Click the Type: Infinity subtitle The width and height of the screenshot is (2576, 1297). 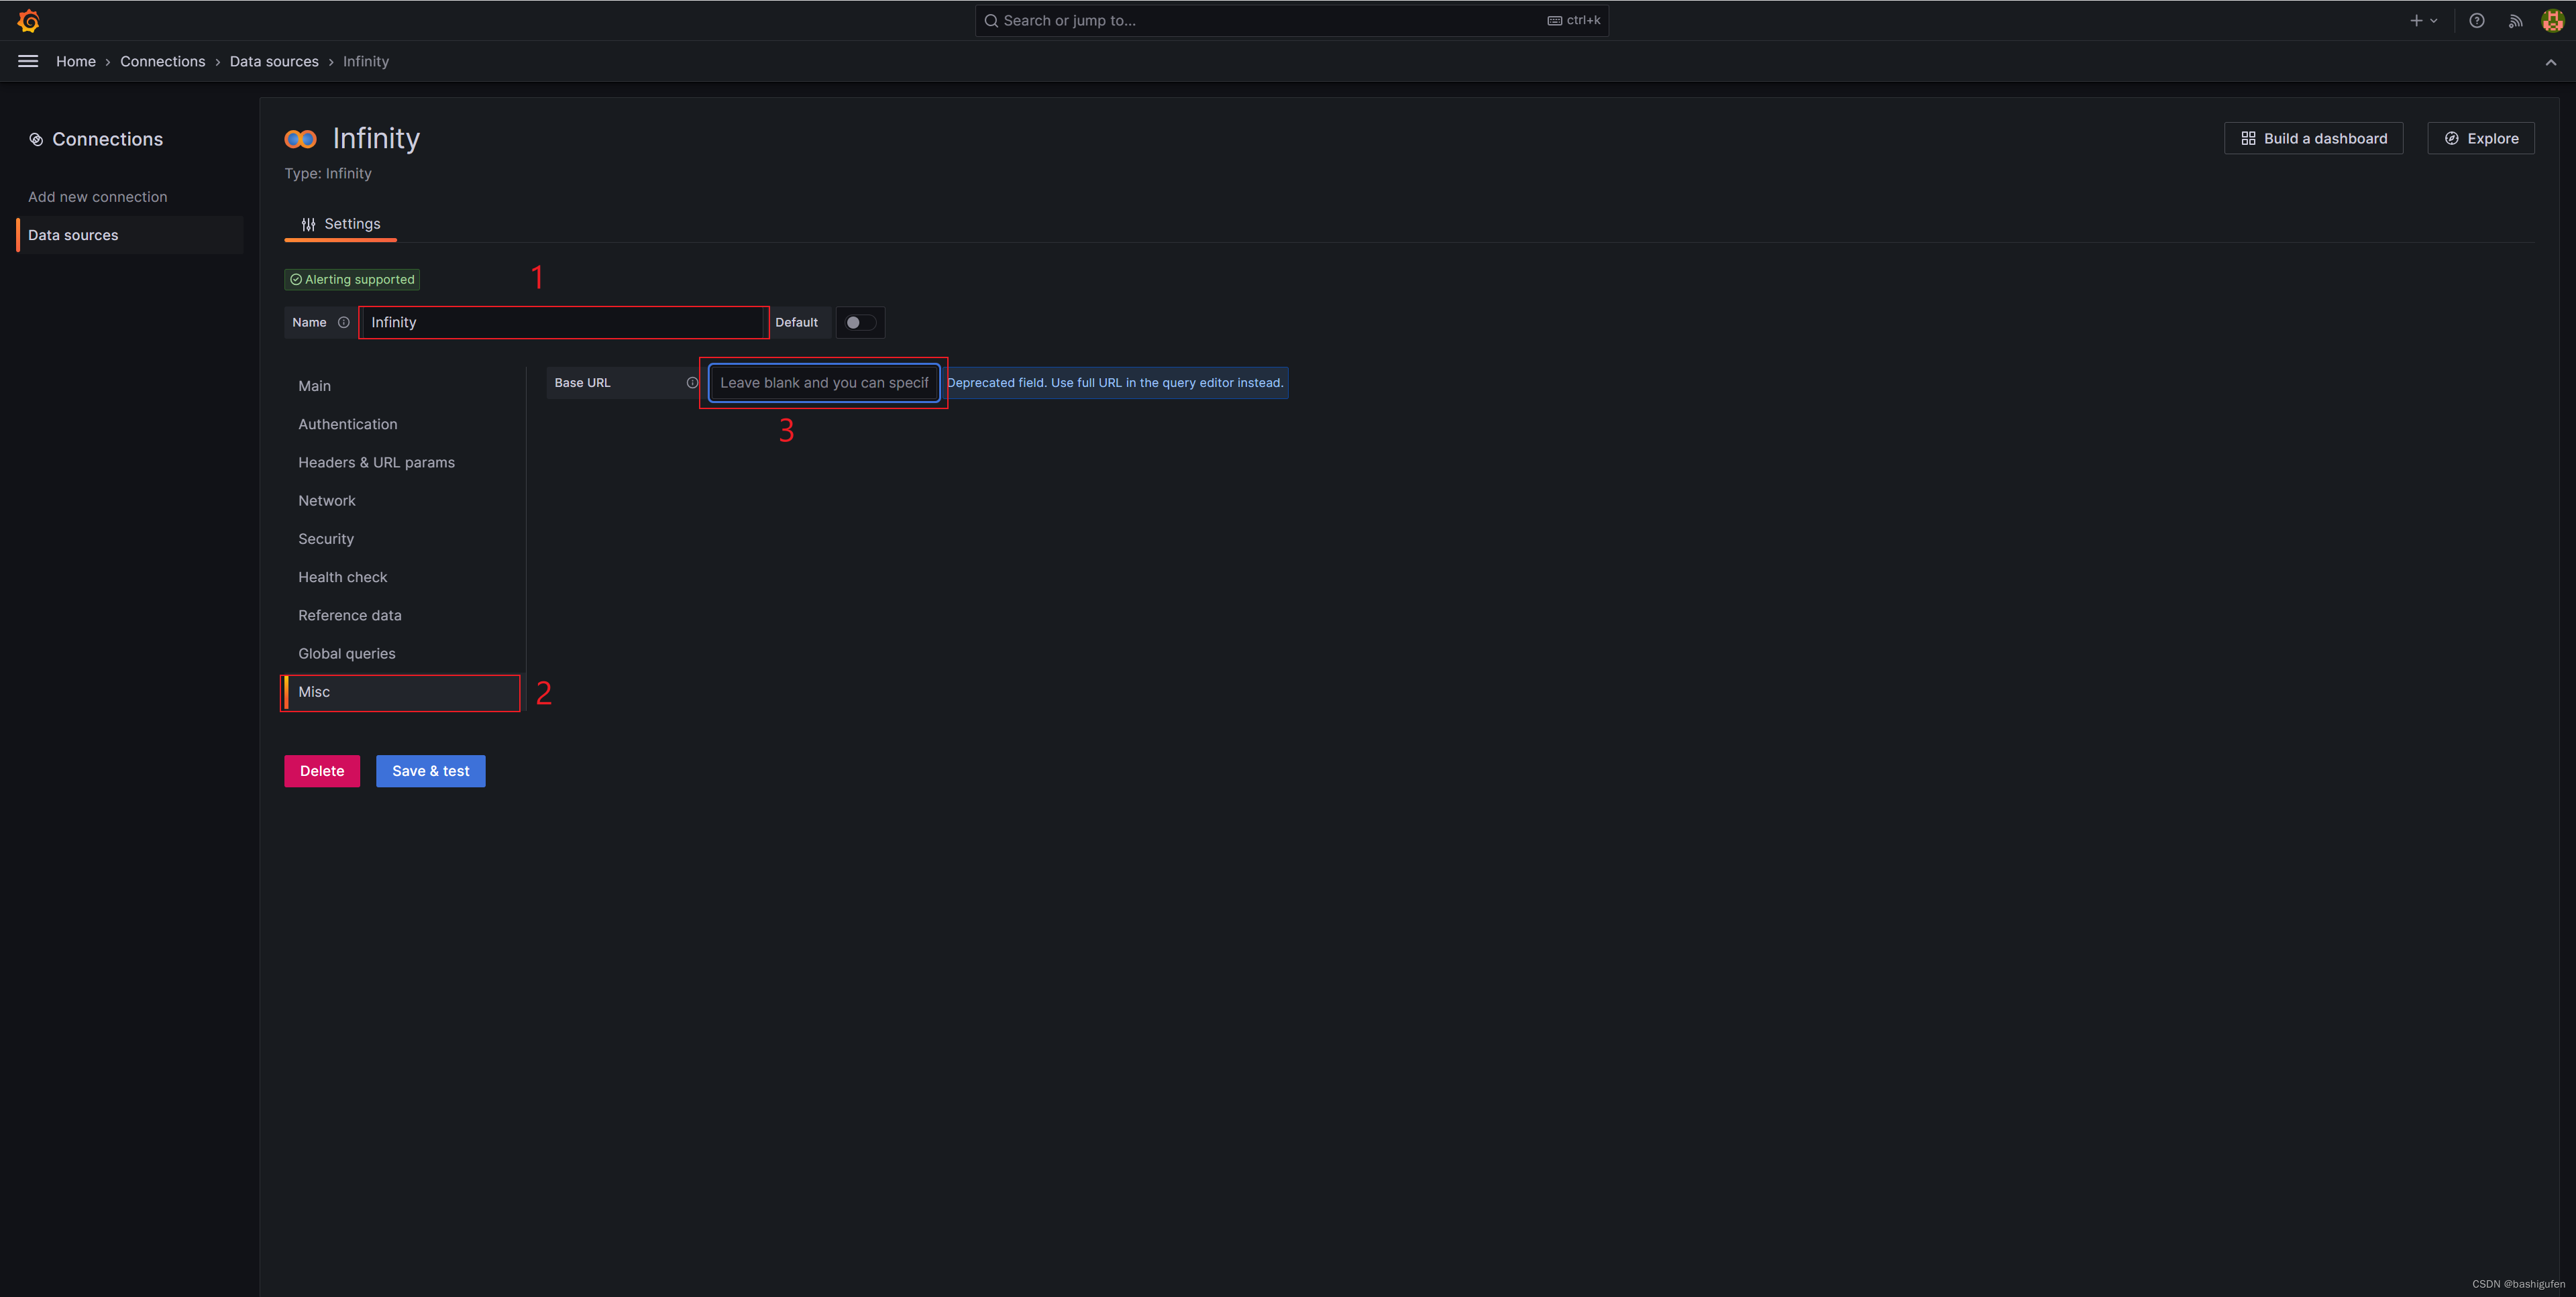[x=328, y=173]
